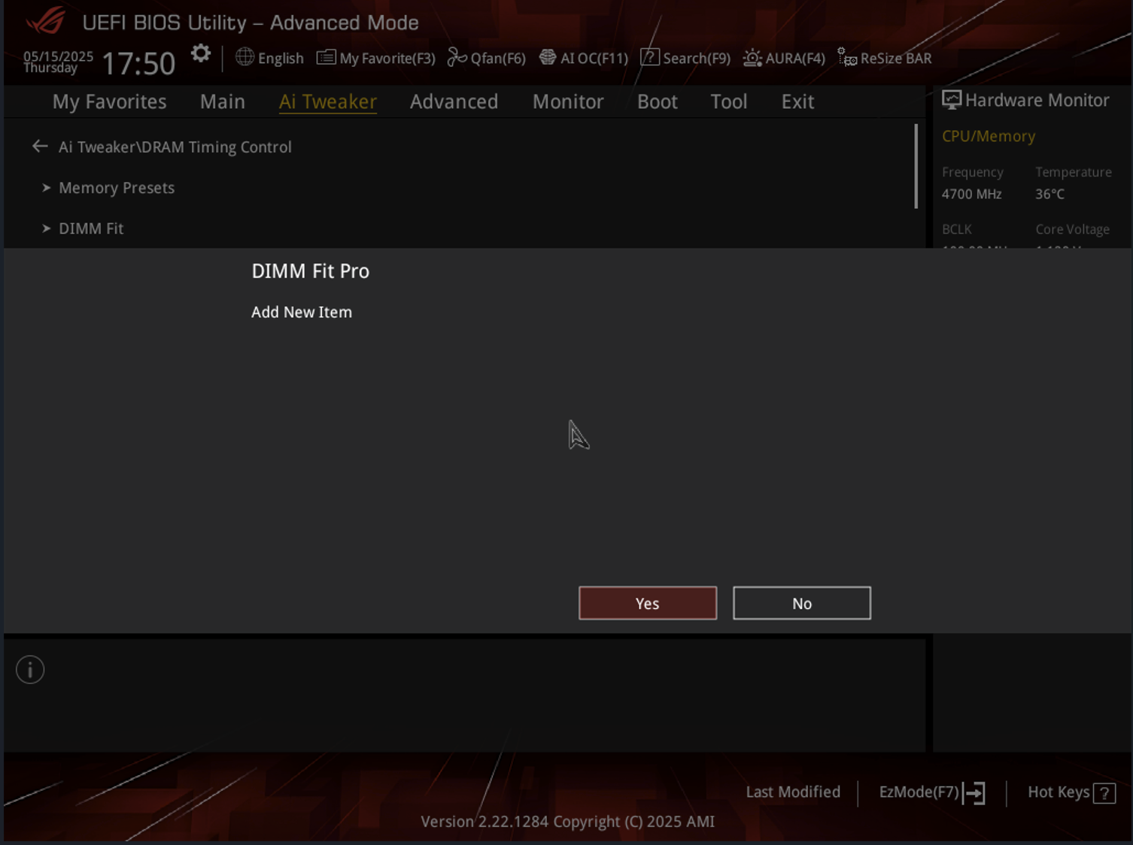Switch to the Monitor tab

tap(568, 101)
